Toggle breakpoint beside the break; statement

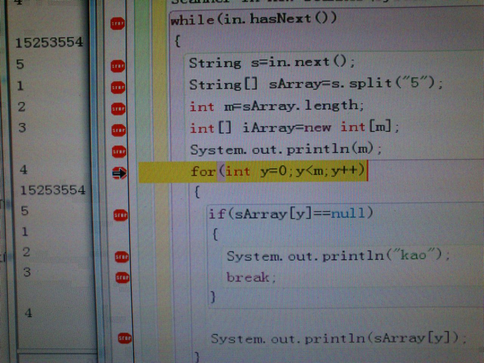[x=123, y=278]
